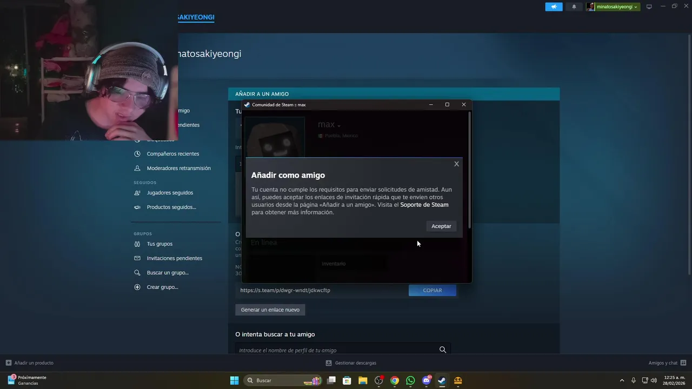The width and height of the screenshot is (692, 389).
Task: Switch to Big Picture mode icon
Action: point(649,6)
